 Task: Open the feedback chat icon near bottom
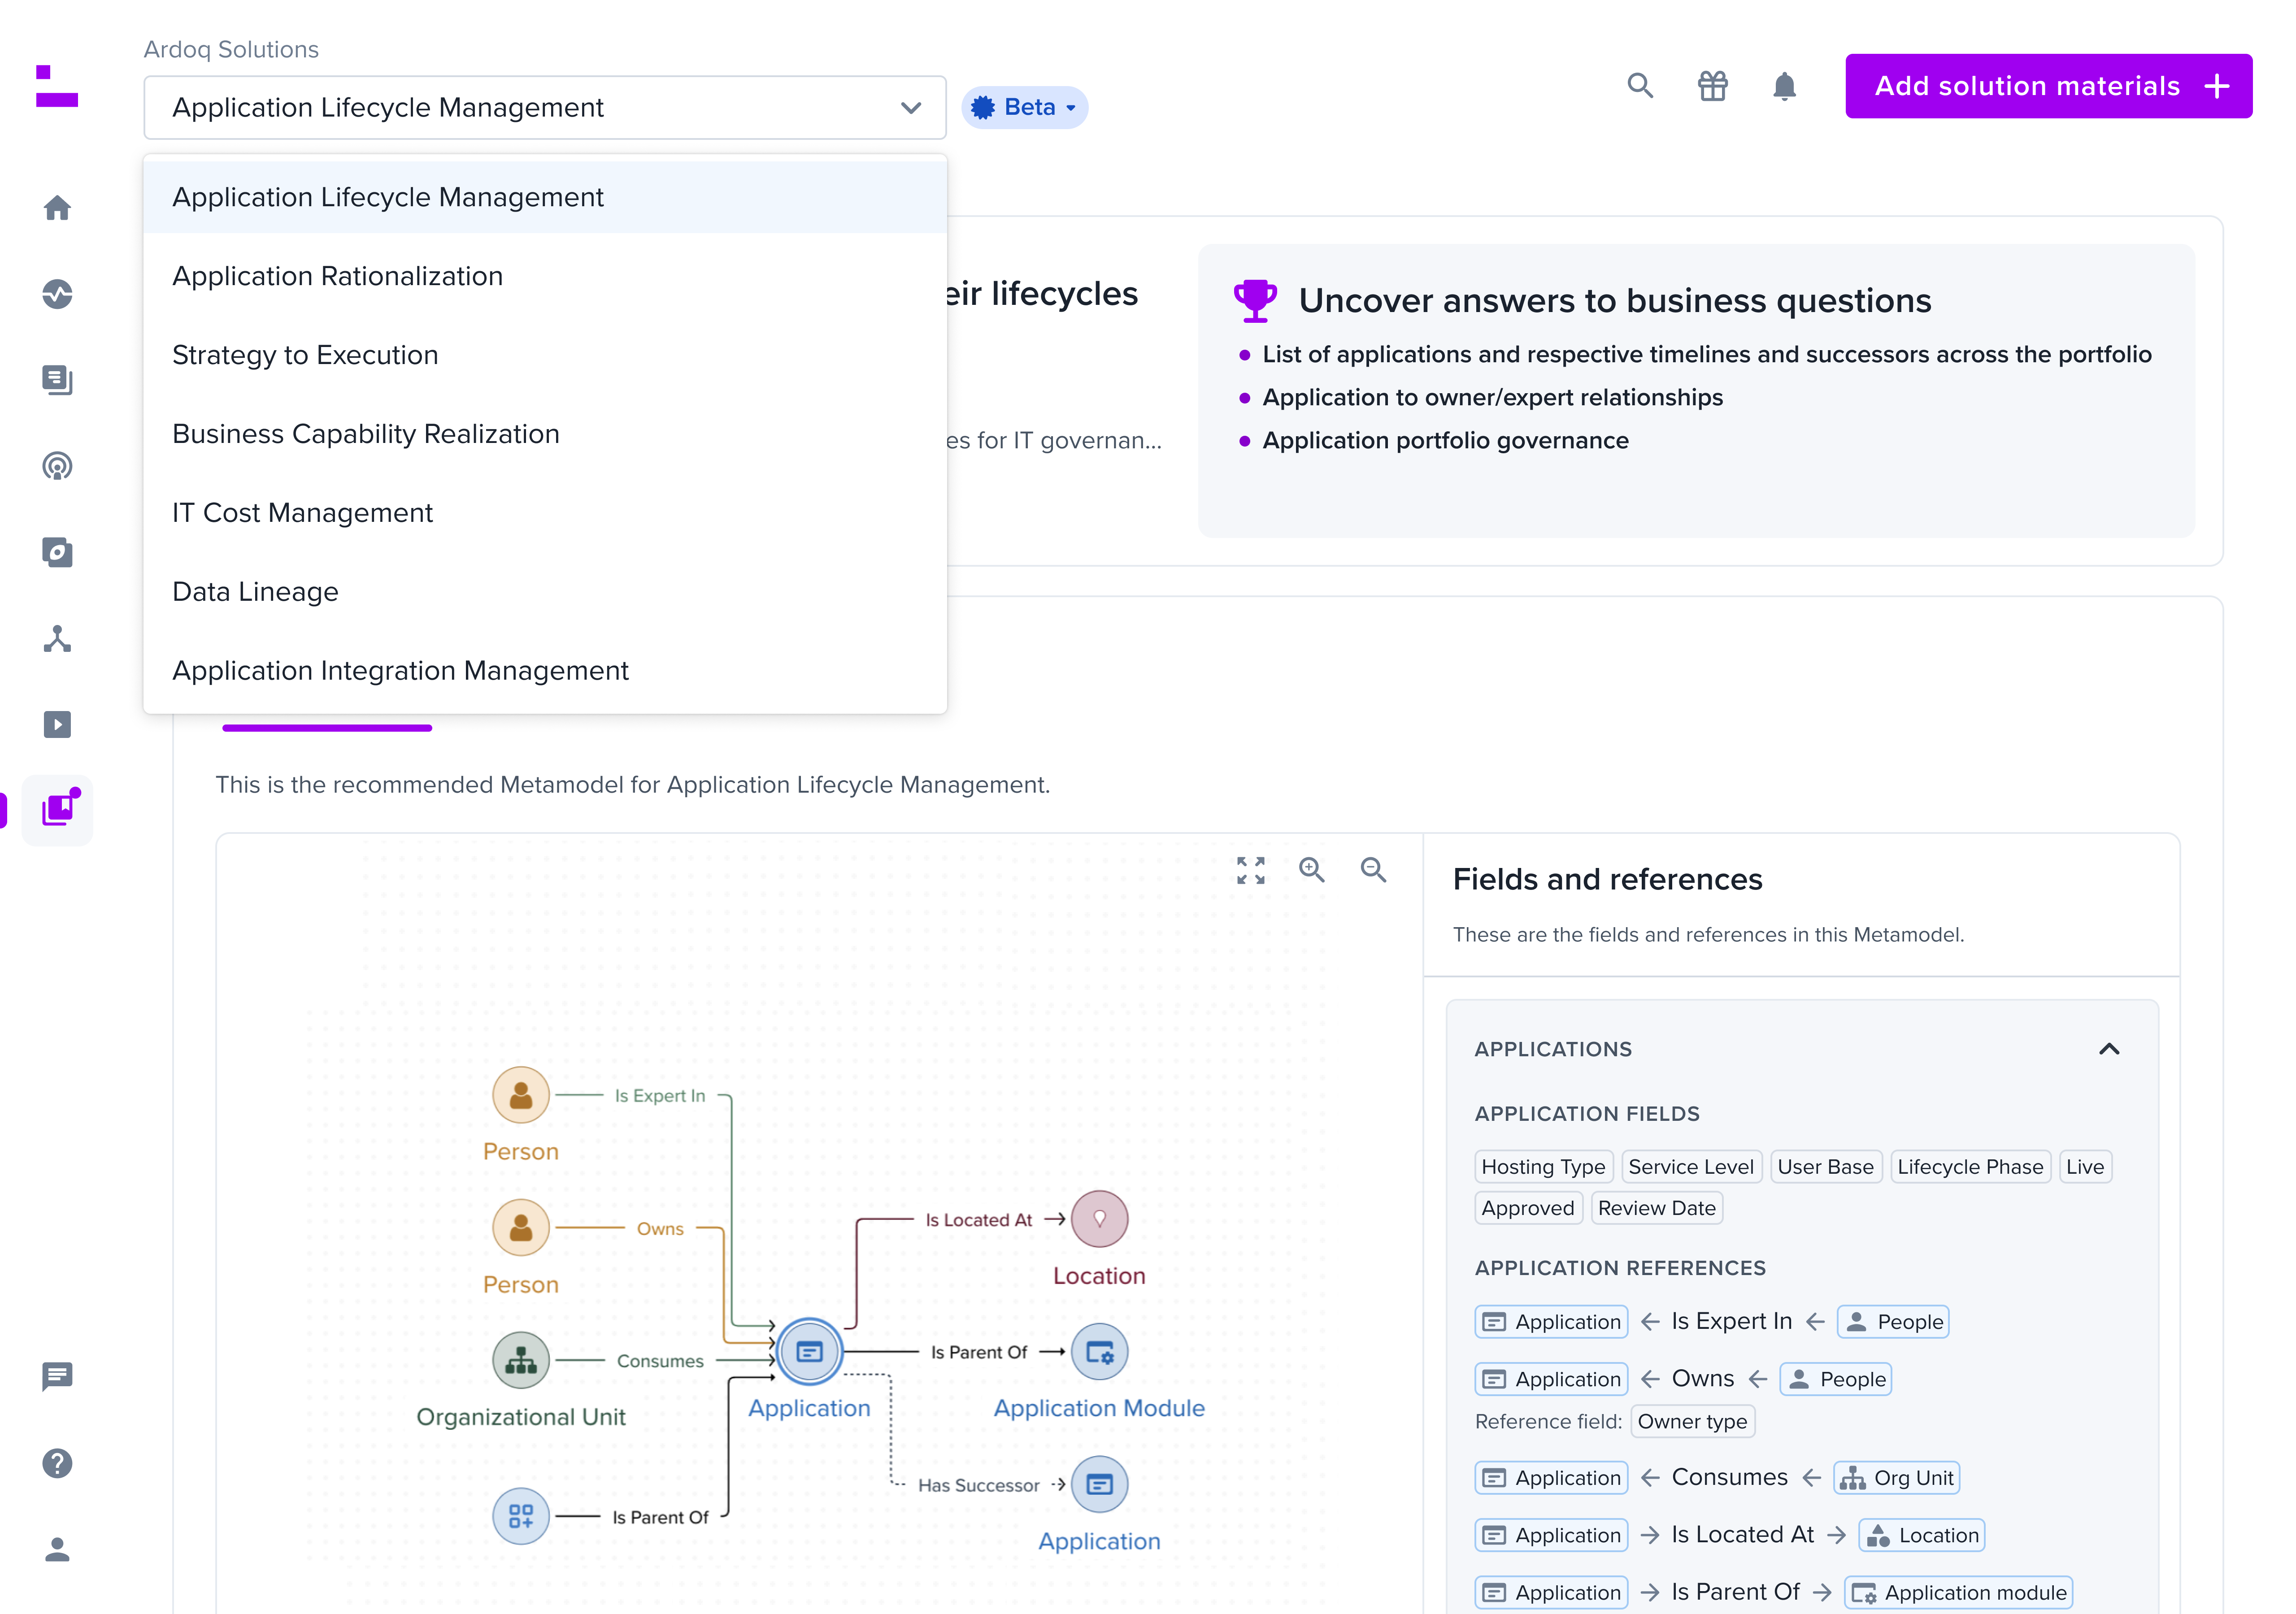(x=57, y=1376)
